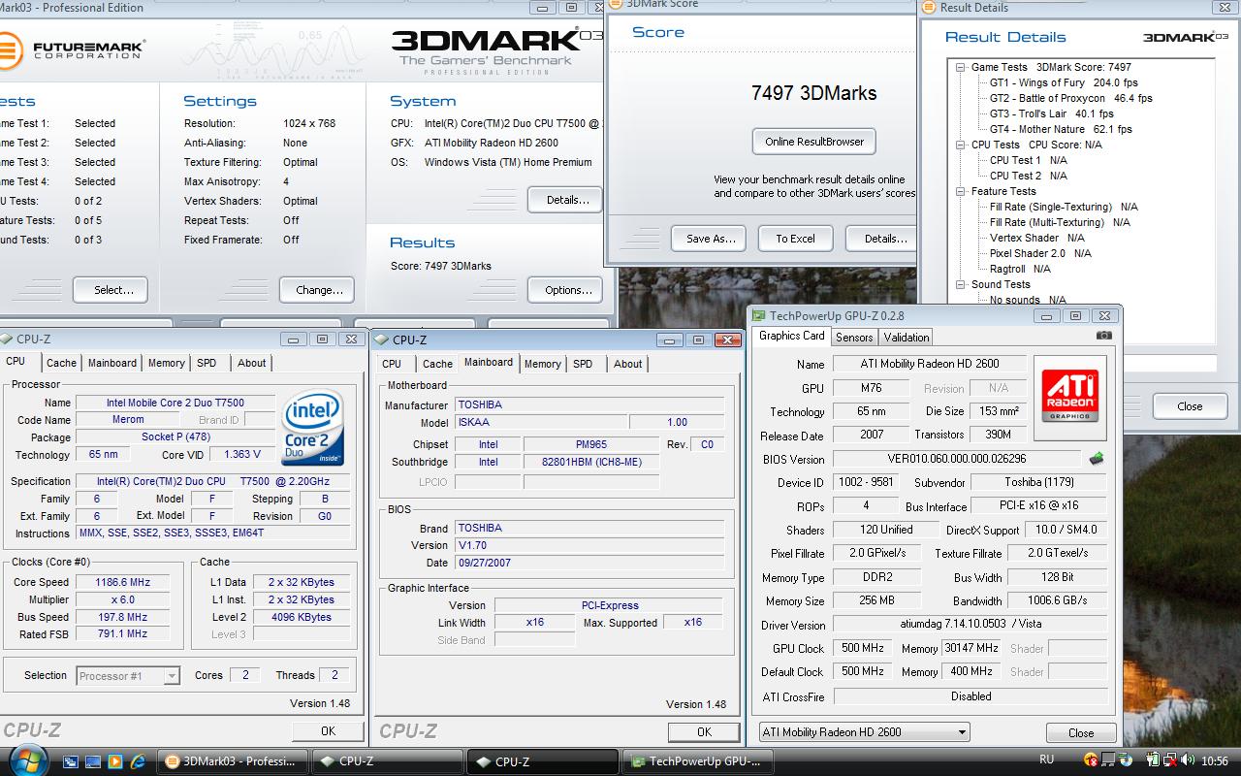
Task: Click the 7497 3DMarks score text
Action: 814,93
